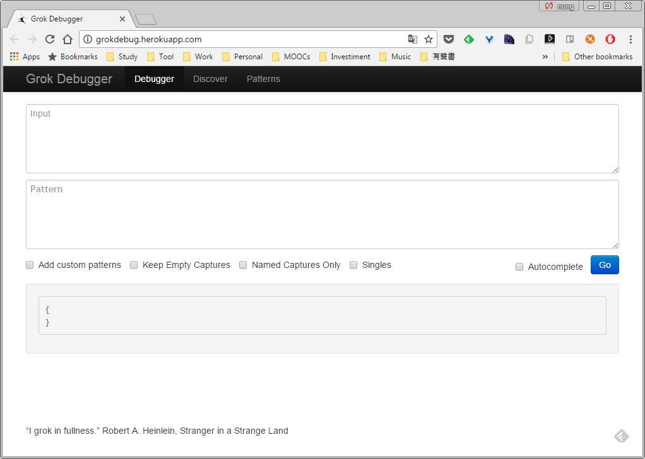Open the Music bookmarks folder
Viewport: 645px width, 459px height.
pyautogui.click(x=395, y=57)
